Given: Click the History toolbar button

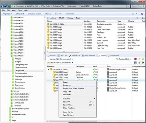Looking at the screenshot, I should [x=48, y=14].
